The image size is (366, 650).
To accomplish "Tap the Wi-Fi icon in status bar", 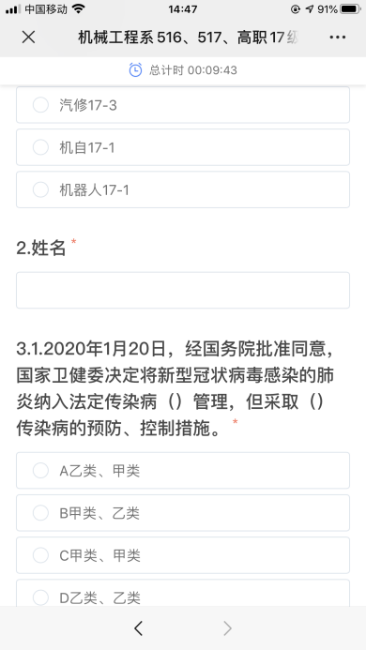I will 78,8.
